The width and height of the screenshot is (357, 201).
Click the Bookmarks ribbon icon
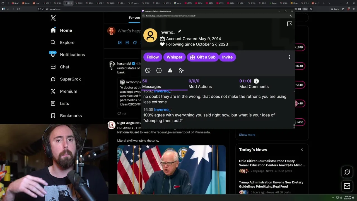[x=53, y=116]
